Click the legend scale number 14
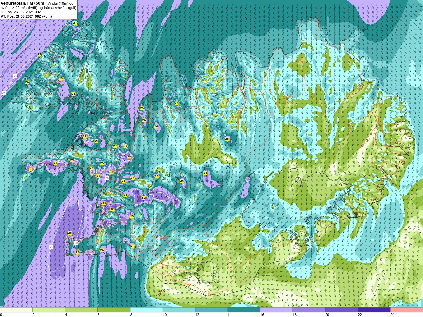Image resolution: width=423 pixels, height=317 pixels. [x=230, y=315]
